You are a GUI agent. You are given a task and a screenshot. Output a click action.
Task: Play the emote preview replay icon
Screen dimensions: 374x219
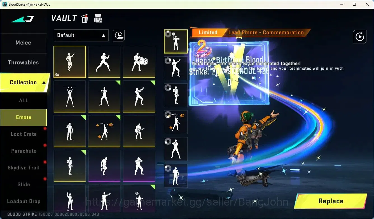[360, 37]
